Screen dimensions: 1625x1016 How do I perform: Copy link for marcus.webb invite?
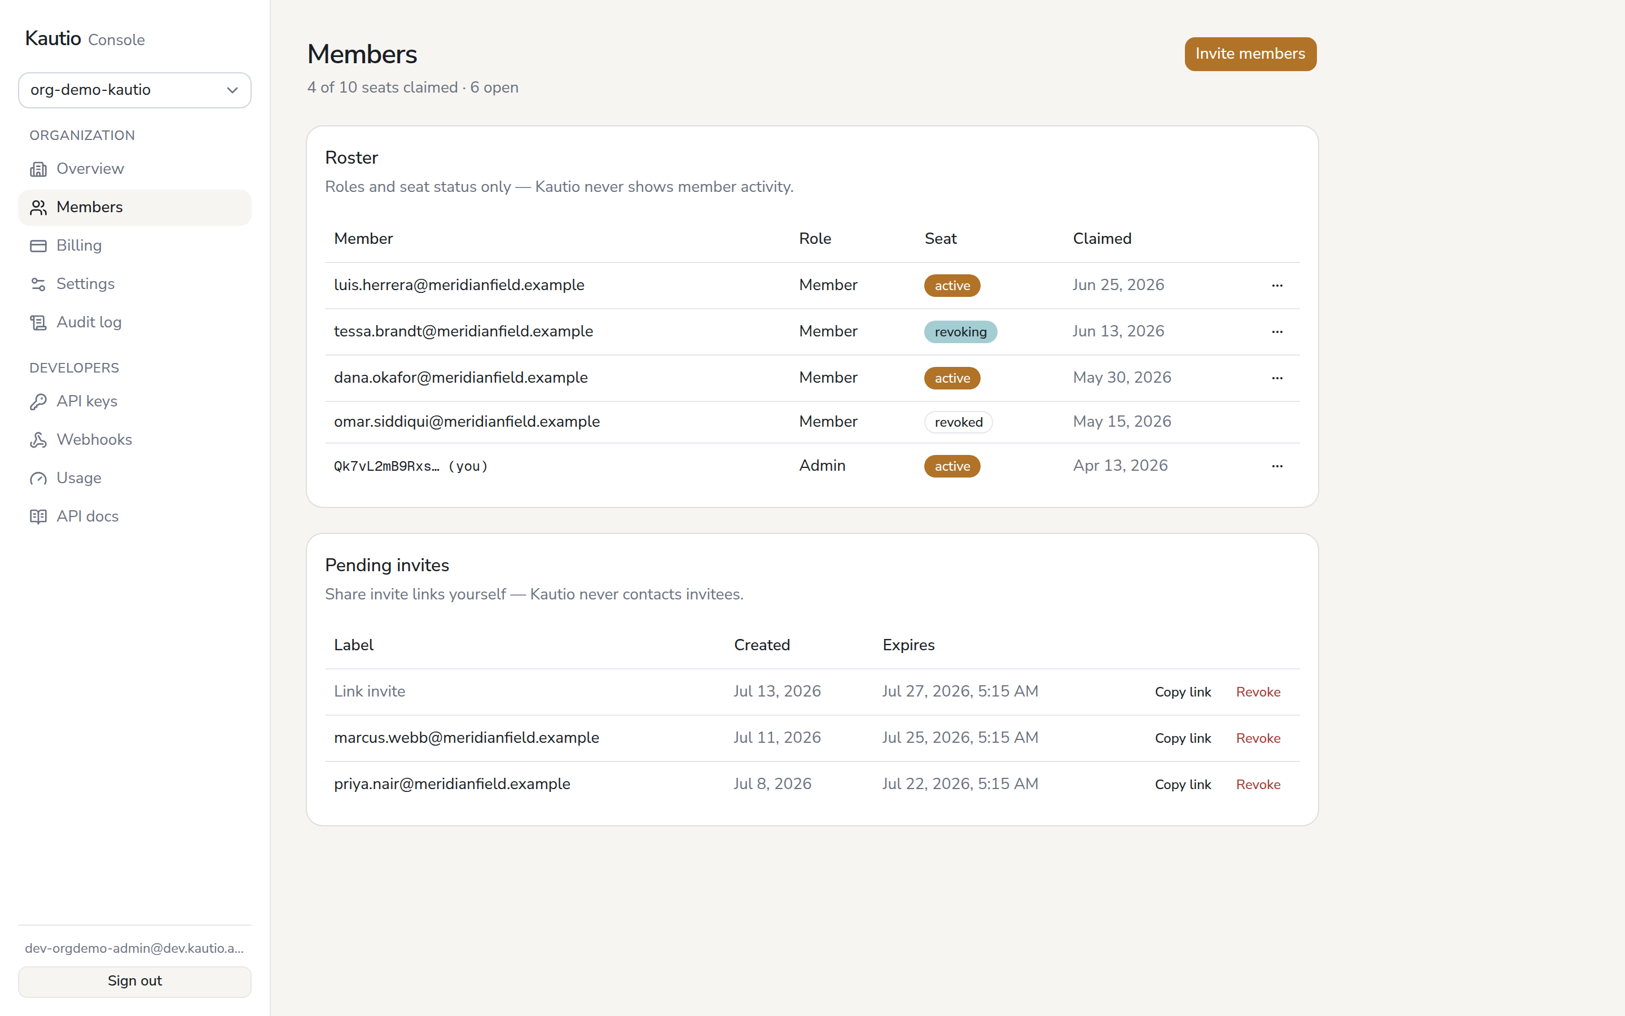pos(1183,738)
